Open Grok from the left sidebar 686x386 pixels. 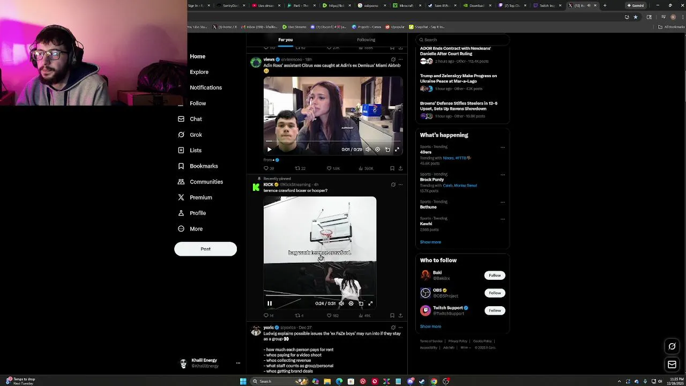pyautogui.click(x=190, y=135)
